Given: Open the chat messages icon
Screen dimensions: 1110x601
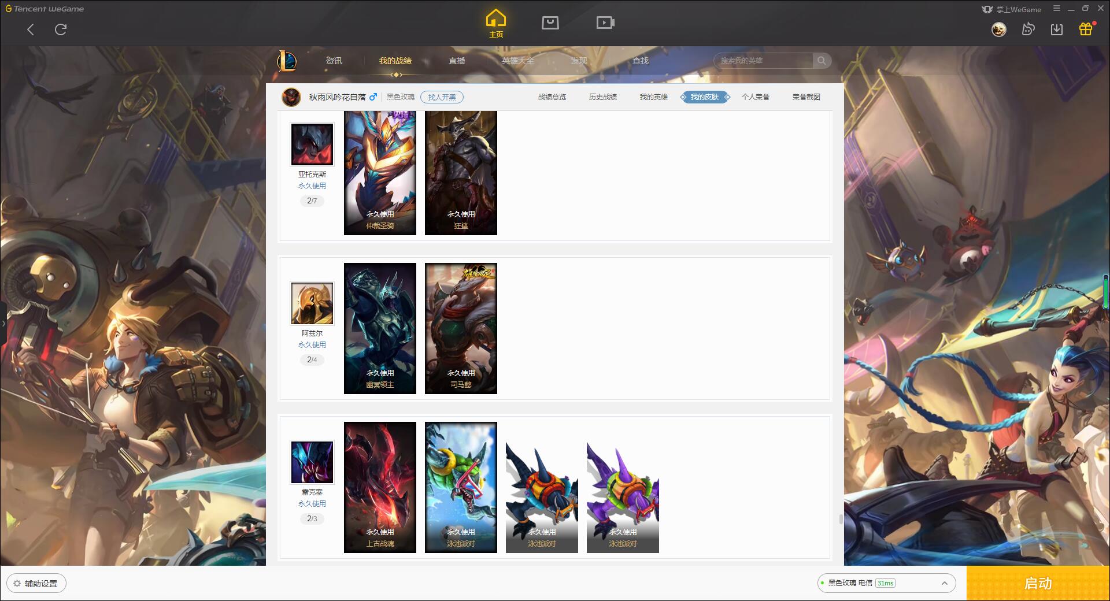Looking at the screenshot, I should click(1028, 29).
